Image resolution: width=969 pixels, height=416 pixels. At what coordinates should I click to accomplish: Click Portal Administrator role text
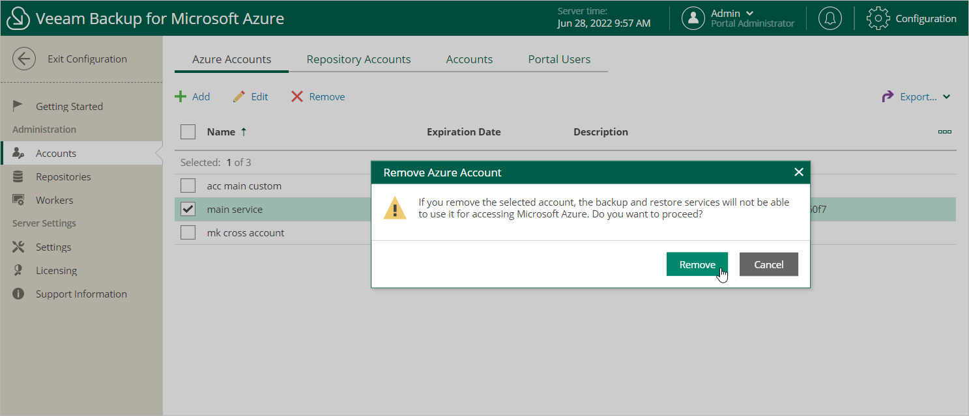coord(753,23)
